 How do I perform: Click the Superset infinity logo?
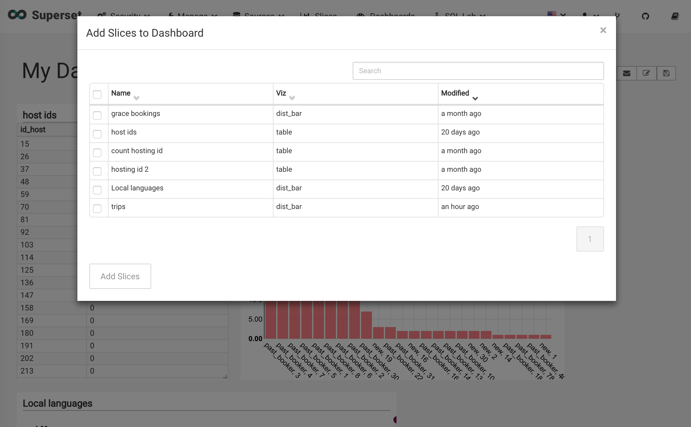[17, 14]
